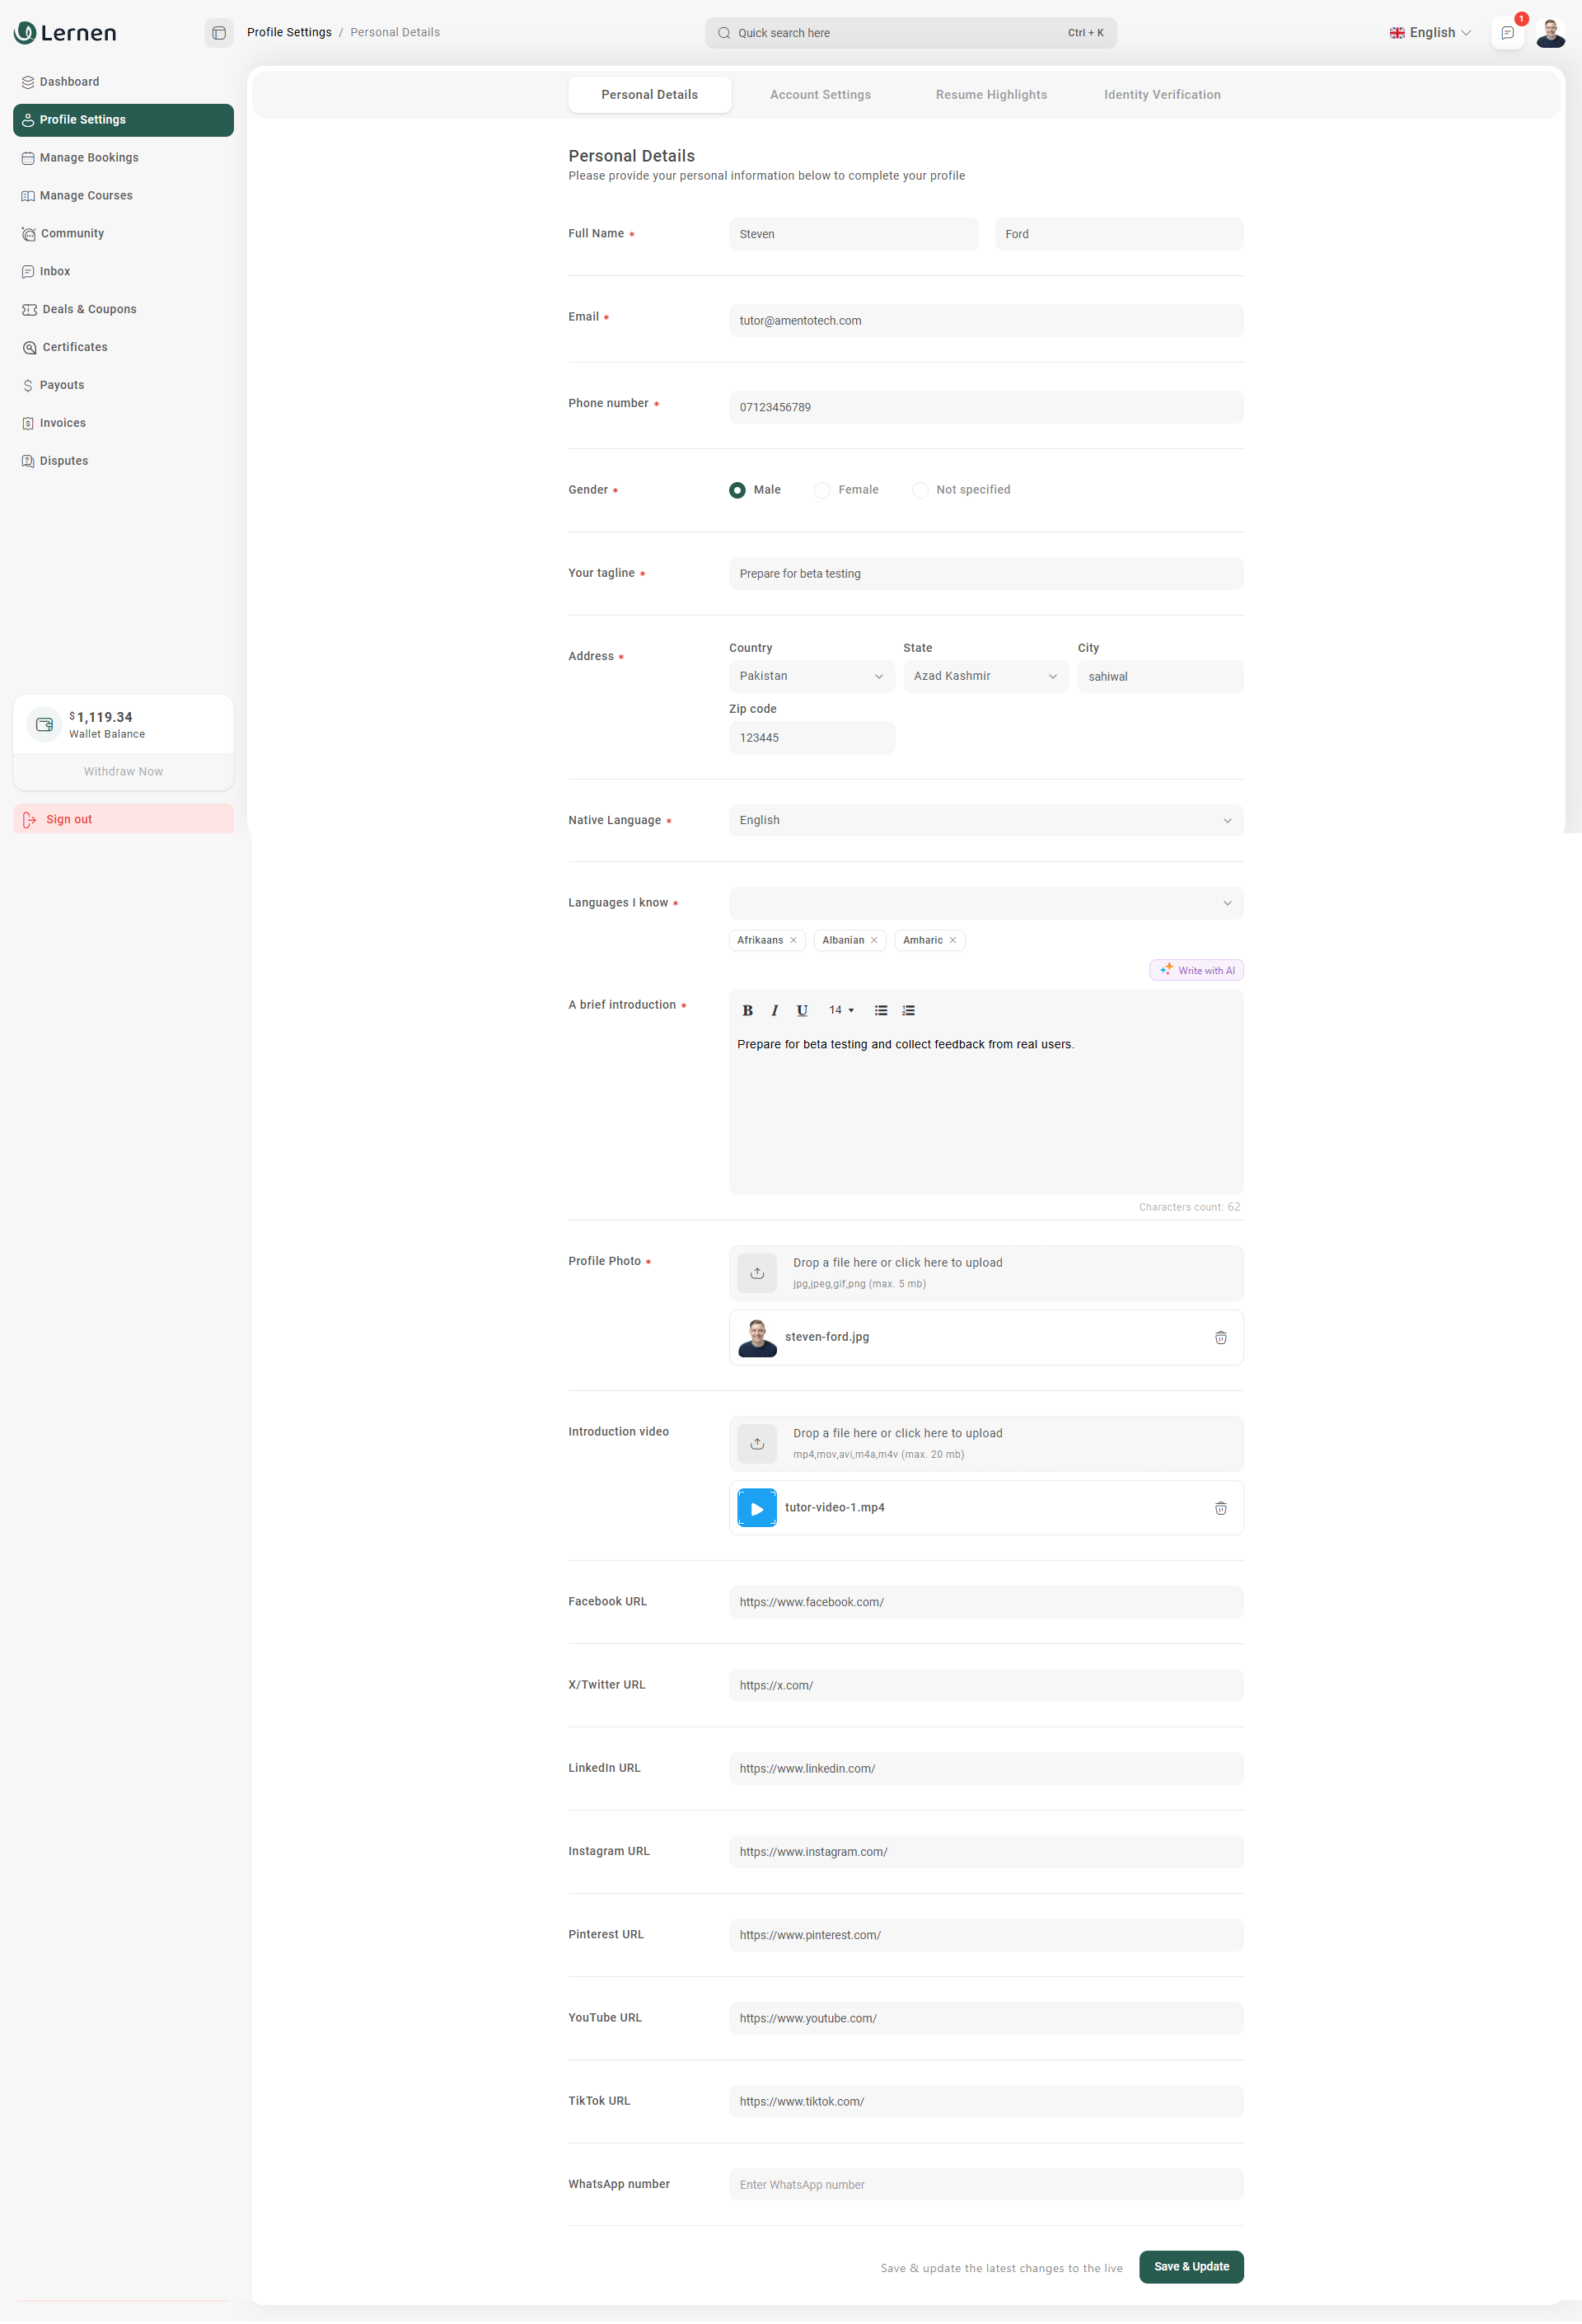Insert bulleted list in introduction editor
The image size is (1582, 2324).
881,1010
